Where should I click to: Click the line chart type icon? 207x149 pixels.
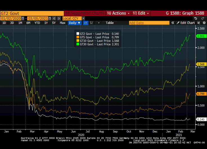click(x=86, y=23)
